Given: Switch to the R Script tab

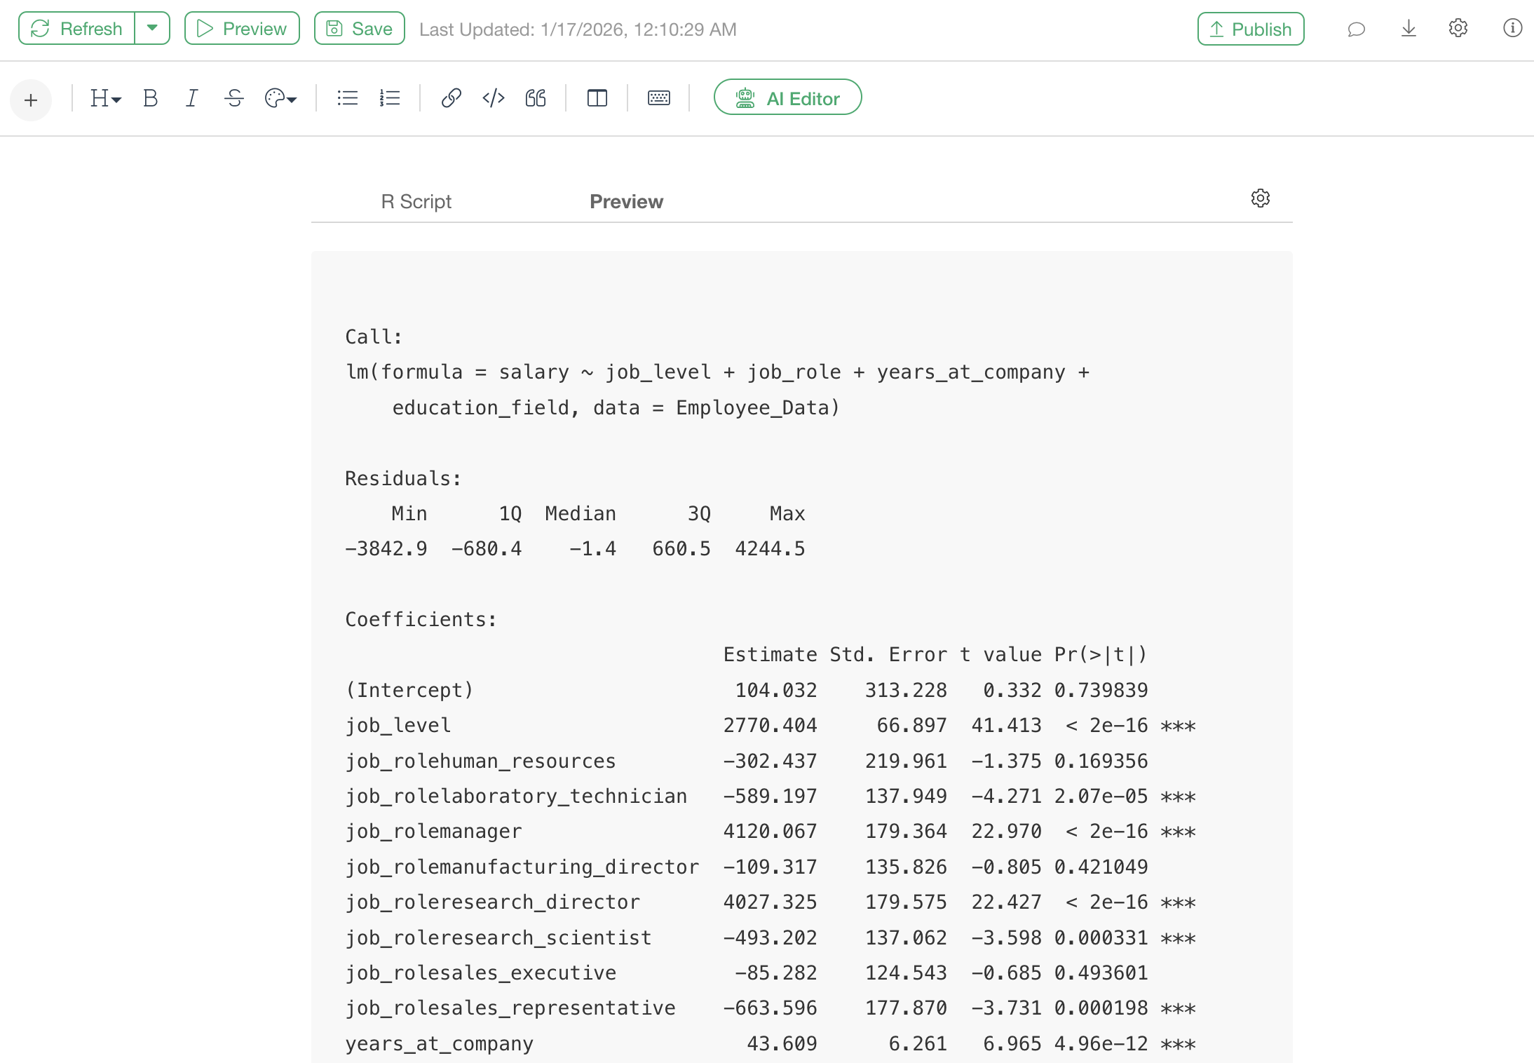Looking at the screenshot, I should (x=416, y=202).
